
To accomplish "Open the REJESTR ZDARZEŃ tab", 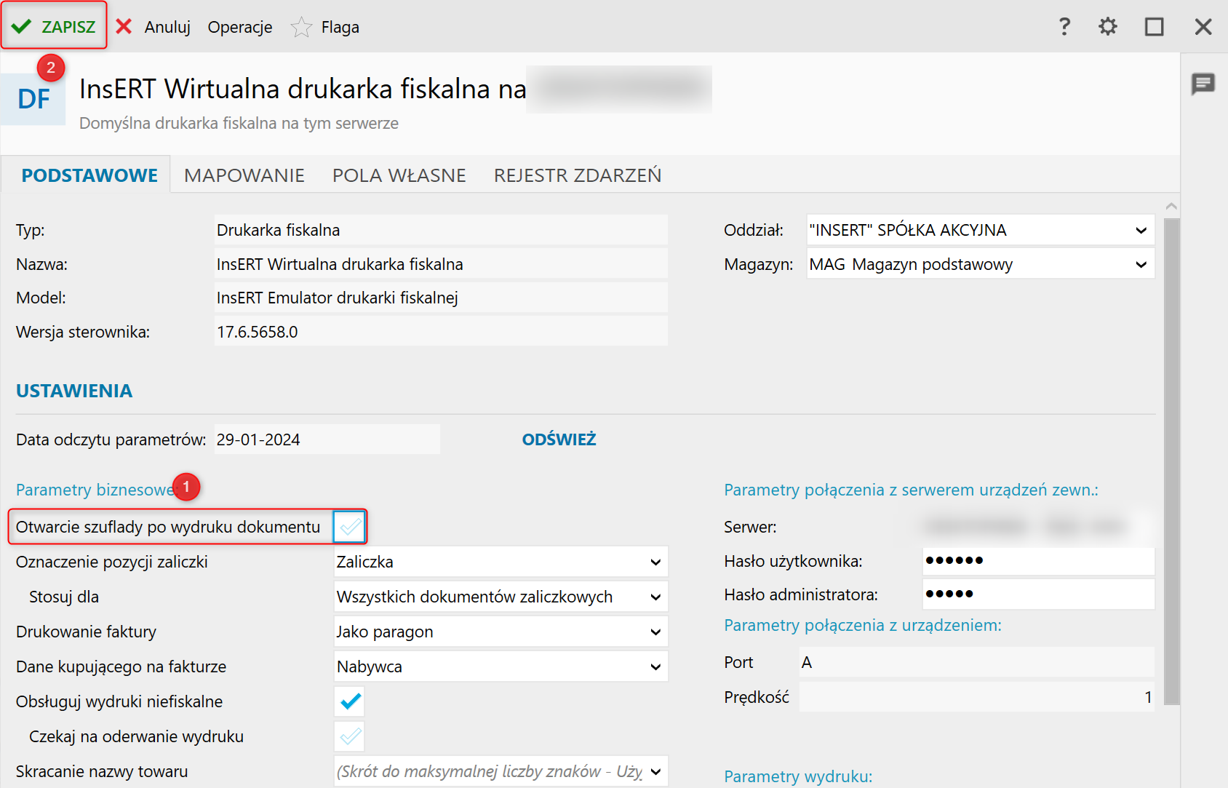I will [578, 175].
